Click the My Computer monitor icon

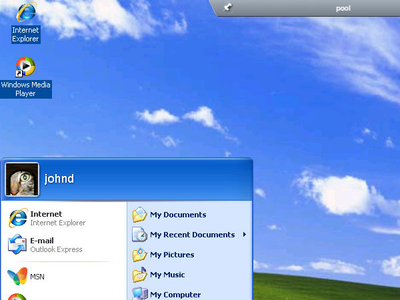[139, 294]
